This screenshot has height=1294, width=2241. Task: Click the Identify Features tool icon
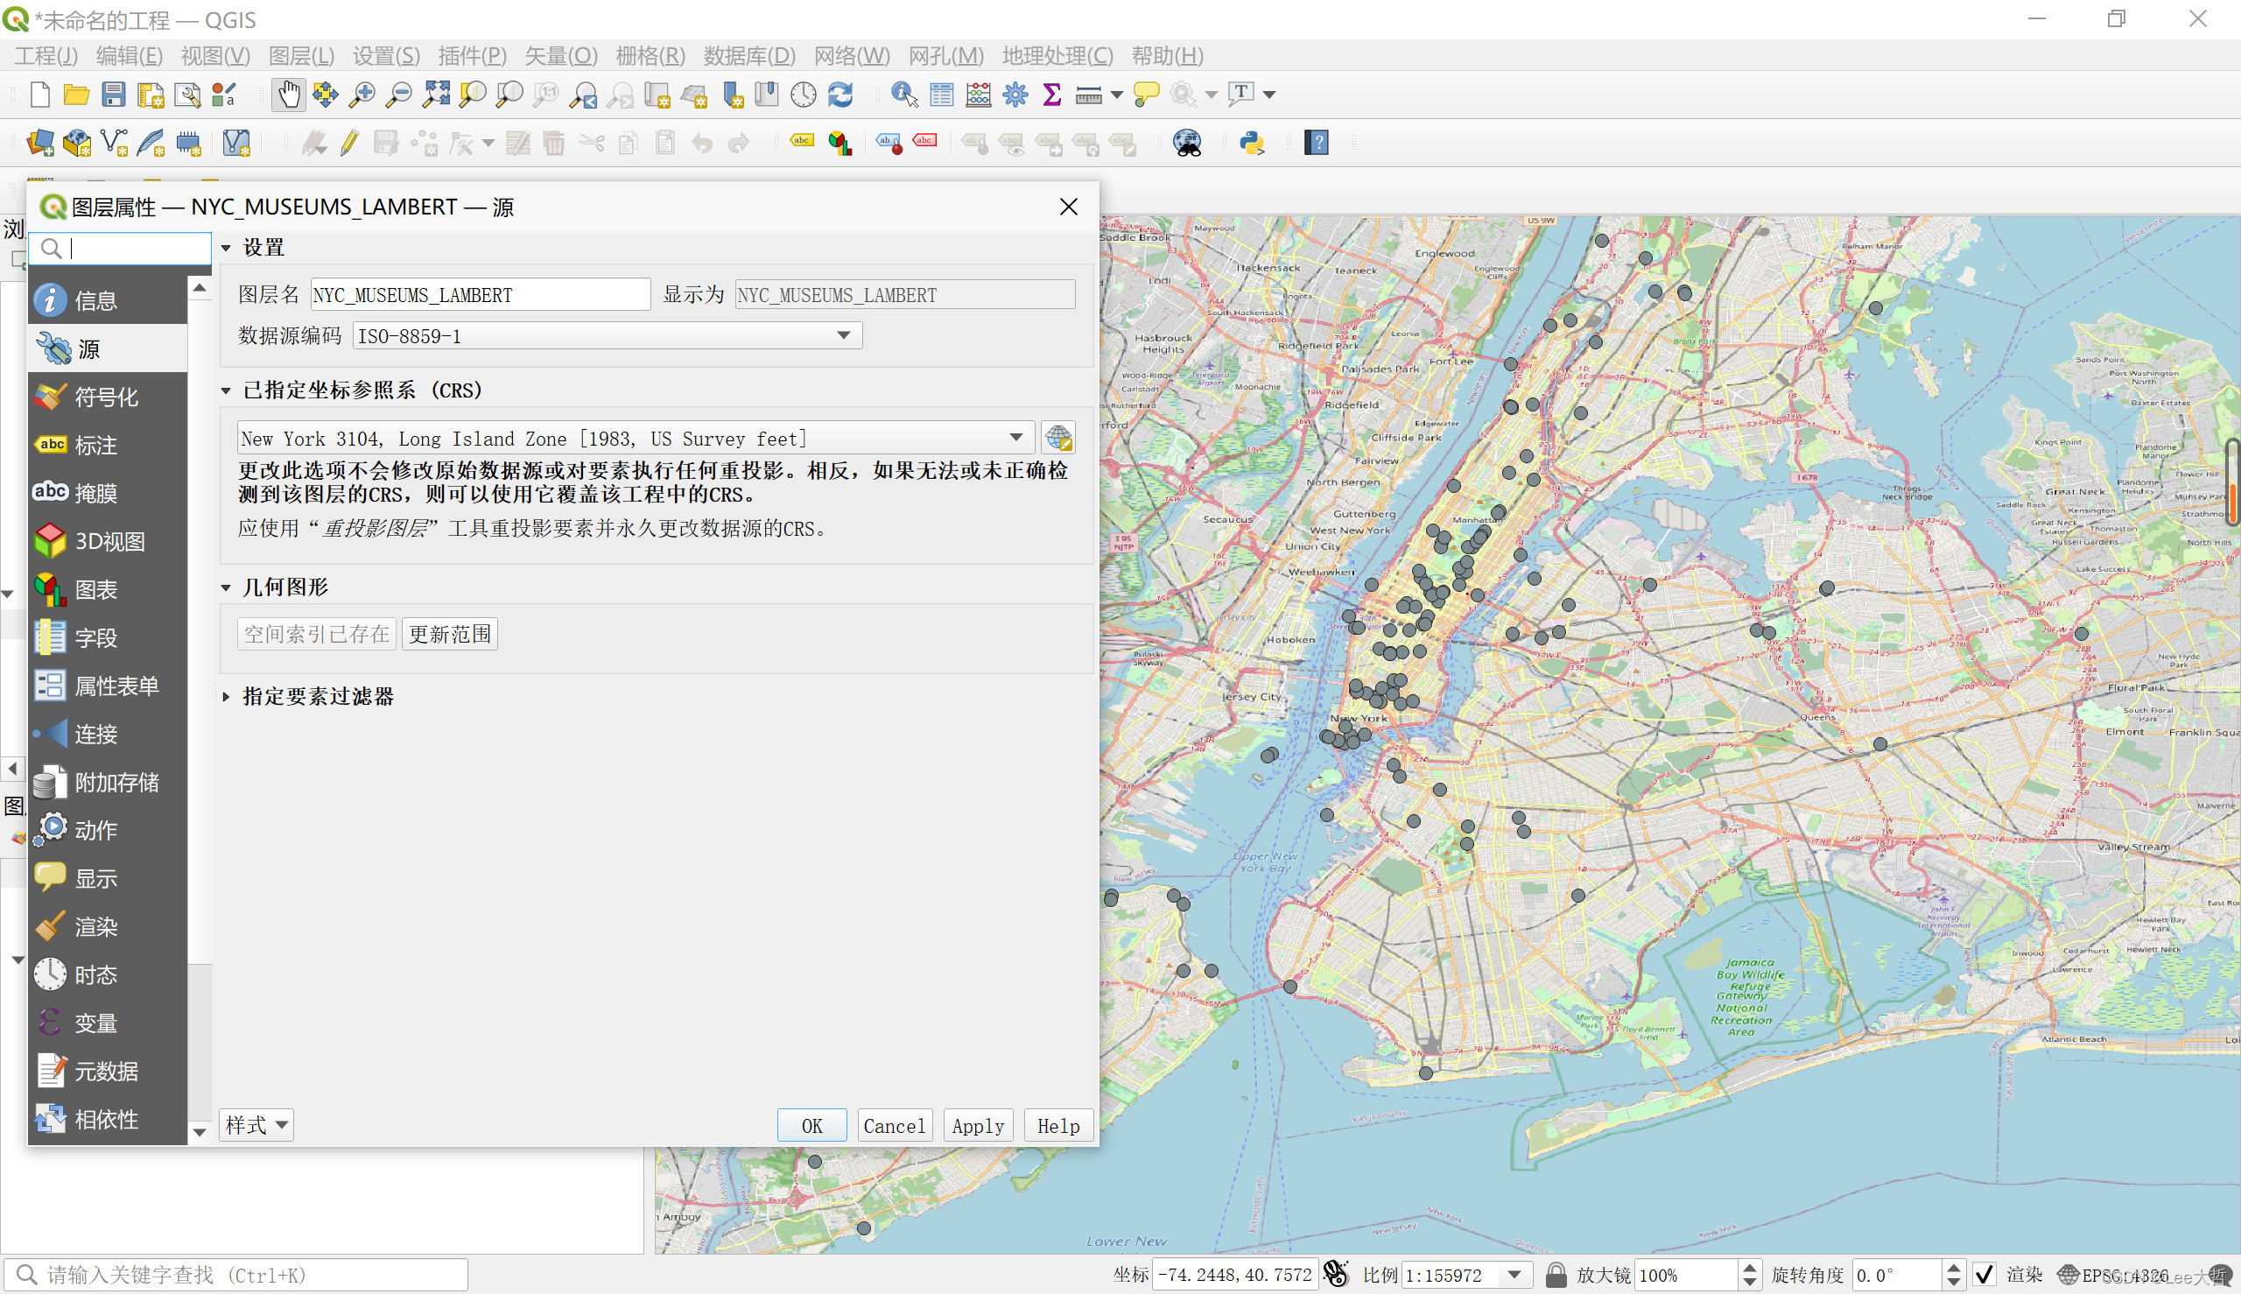903,95
